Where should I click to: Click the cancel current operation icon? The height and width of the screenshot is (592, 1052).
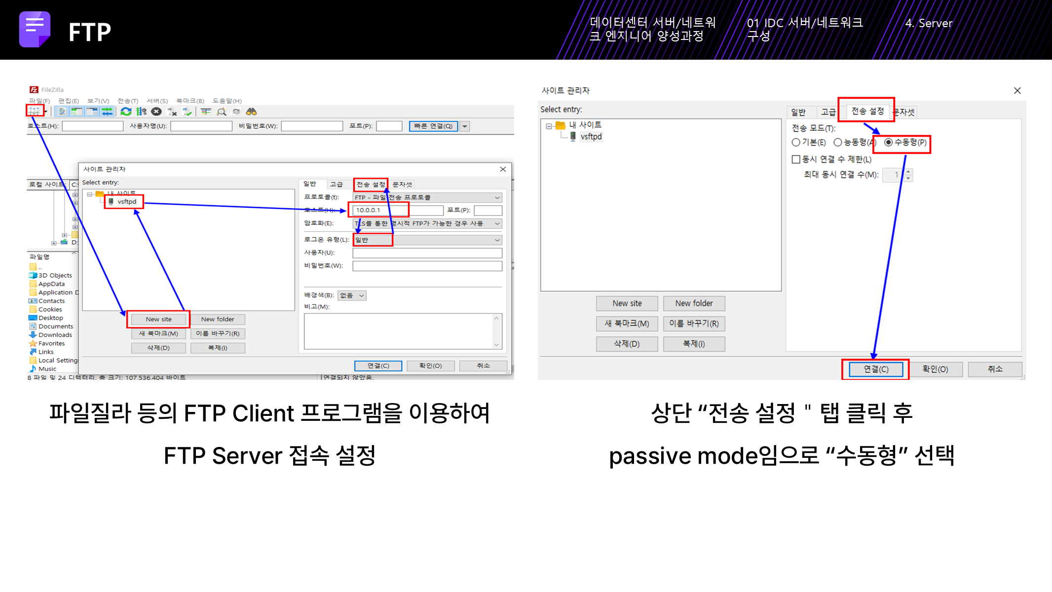(x=156, y=111)
